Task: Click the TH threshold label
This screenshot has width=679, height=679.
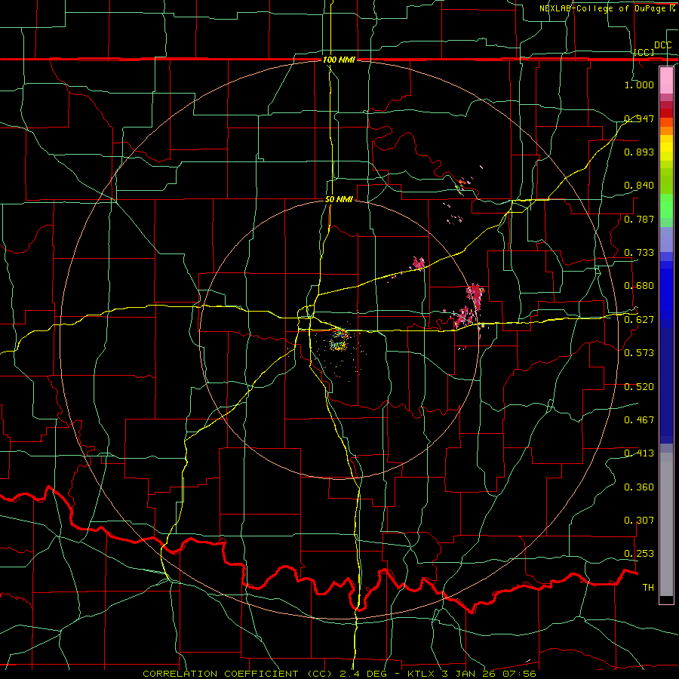Action: [x=648, y=588]
